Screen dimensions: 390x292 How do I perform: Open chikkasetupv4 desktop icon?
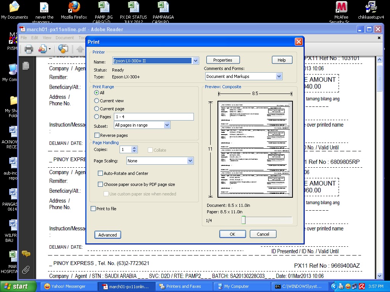[x=371, y=10]
